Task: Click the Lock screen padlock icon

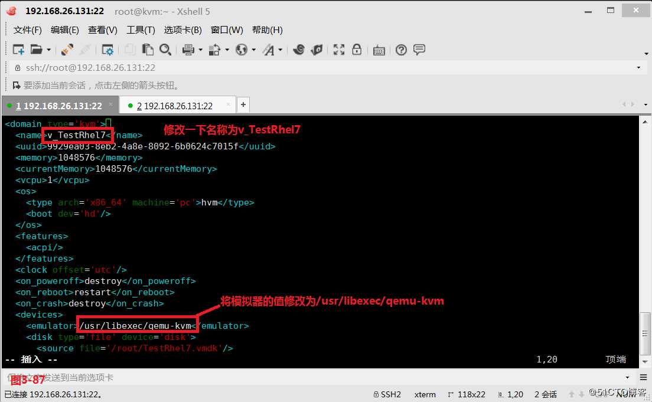Action: tap(357, 50)
